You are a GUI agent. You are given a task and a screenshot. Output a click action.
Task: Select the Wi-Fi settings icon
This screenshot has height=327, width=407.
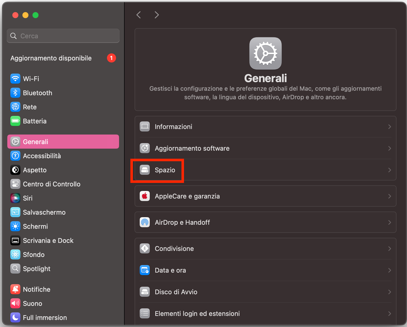[x=15, y=79]
